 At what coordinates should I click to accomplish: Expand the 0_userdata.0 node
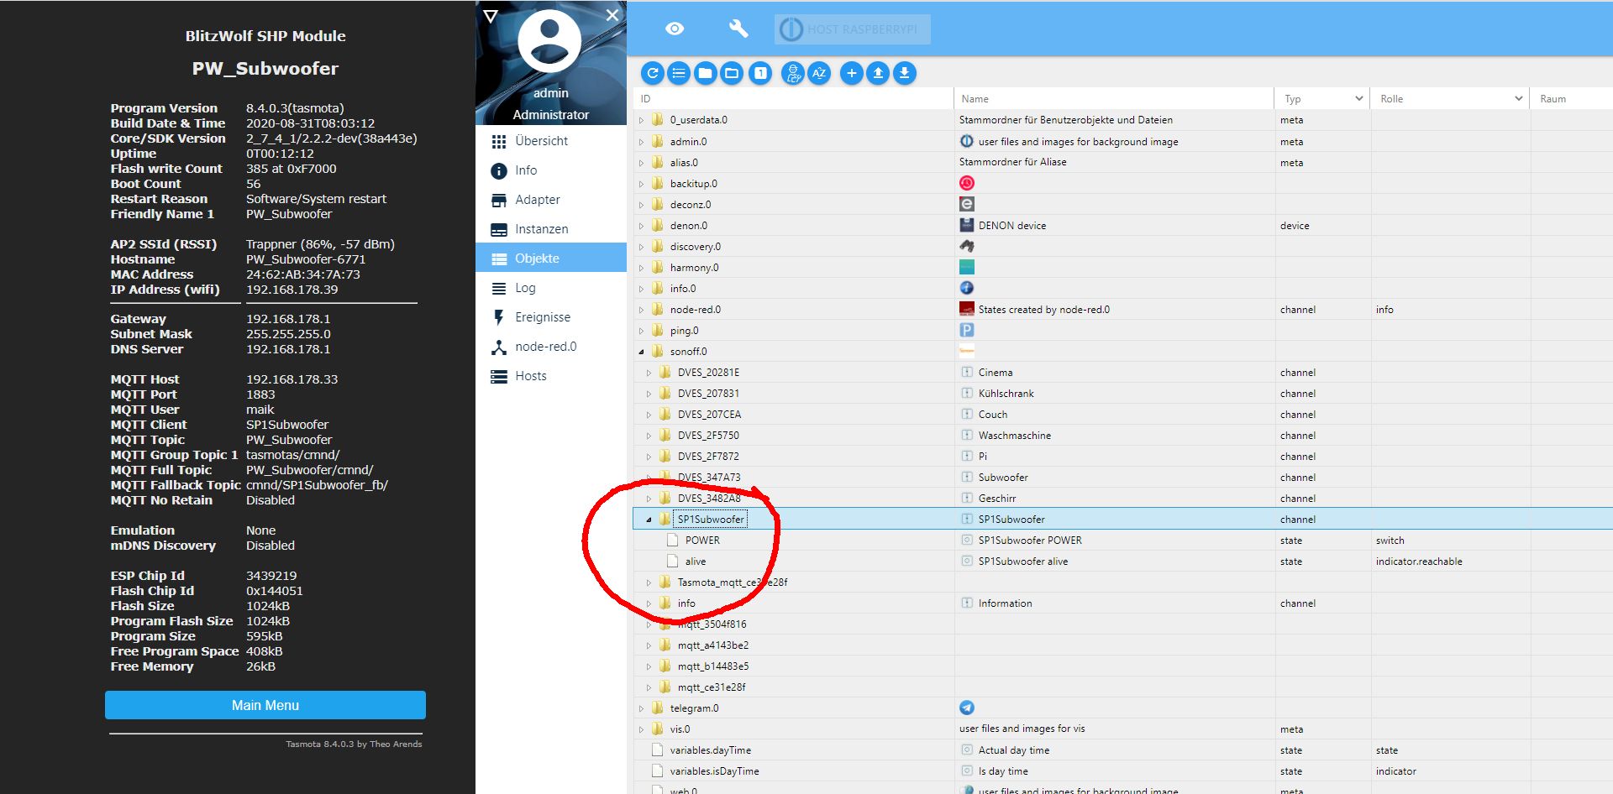point(641,121)
